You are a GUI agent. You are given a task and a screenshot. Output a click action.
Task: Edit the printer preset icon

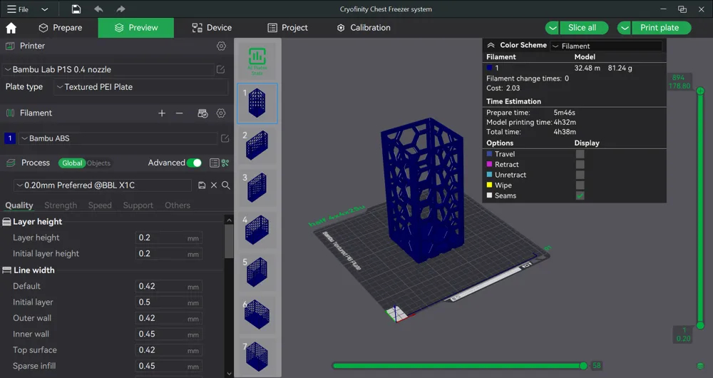pyautogui.click(x=220, y=70)
